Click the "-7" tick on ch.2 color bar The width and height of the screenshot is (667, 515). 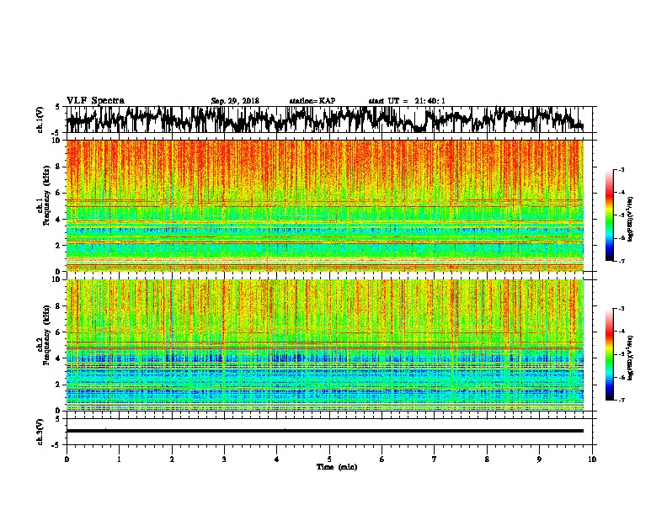tap(622, 400)
